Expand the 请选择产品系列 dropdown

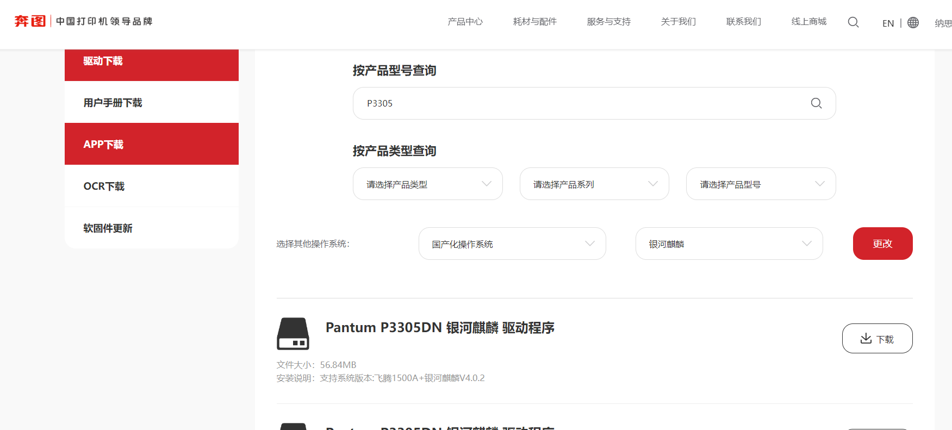(594, 184)
